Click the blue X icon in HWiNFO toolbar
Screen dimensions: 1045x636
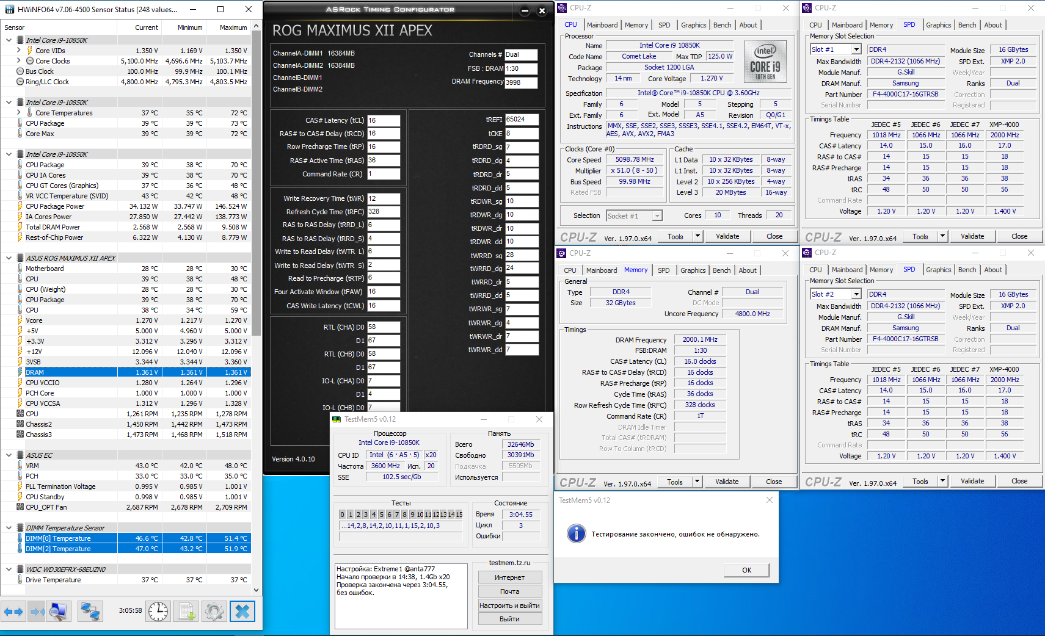coord(242,611)
